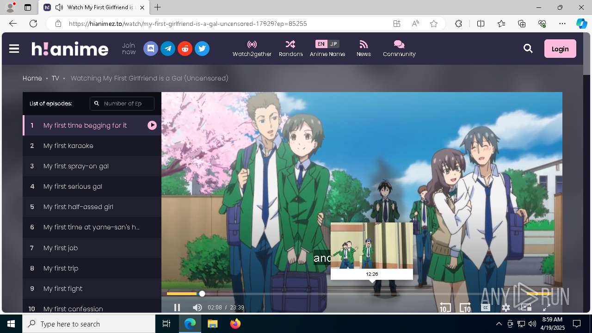Open the Favorites list
Viewport: 592px width, 333px height.
pos(501,24)
